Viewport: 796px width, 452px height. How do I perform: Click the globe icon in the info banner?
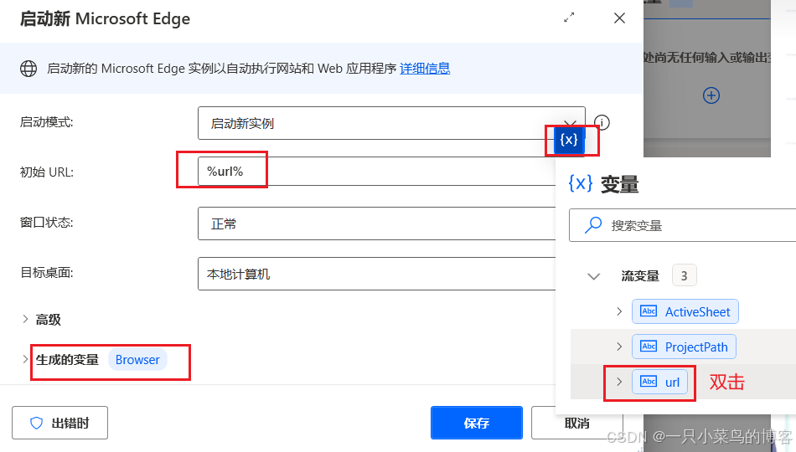click(x=28, y=69)
